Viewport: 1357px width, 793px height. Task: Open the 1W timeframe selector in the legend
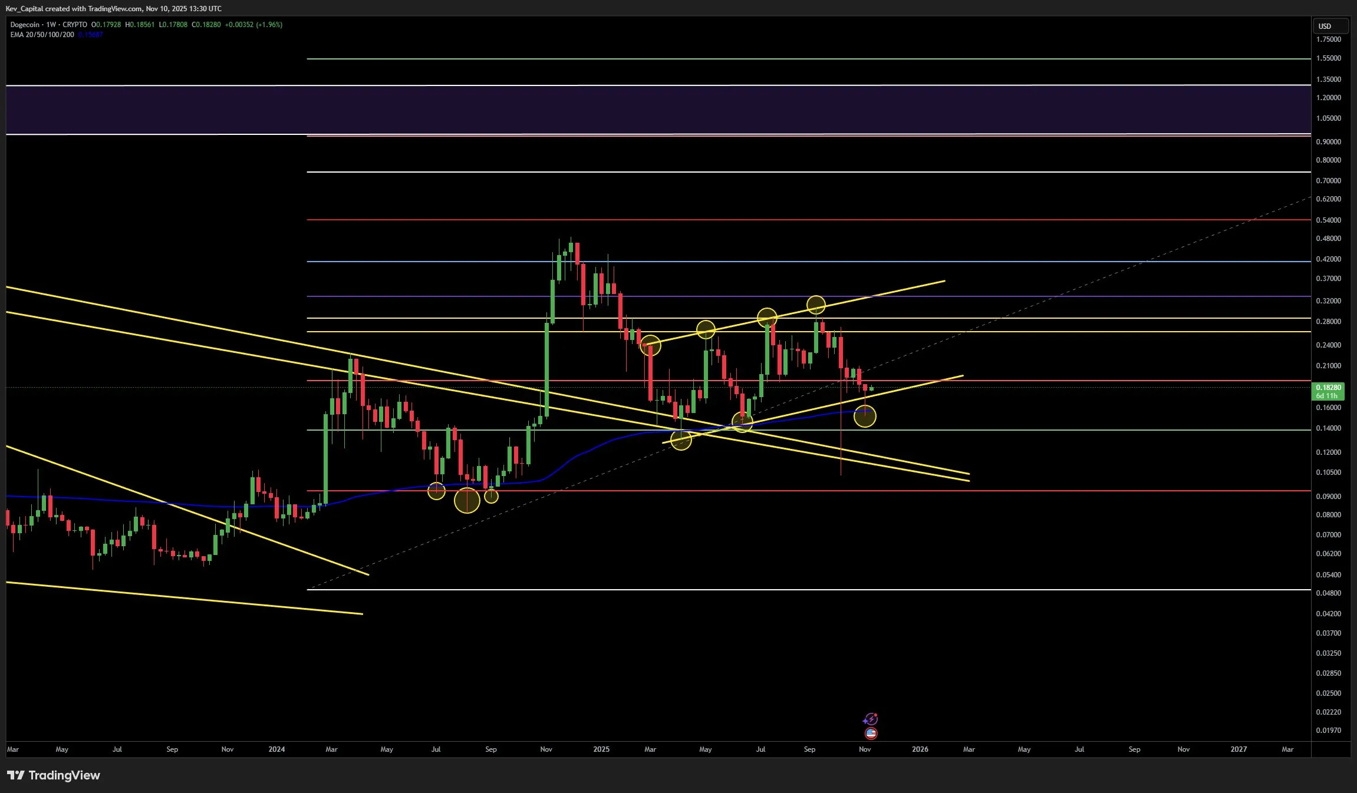pyautogui.click(x=51, y=25)
